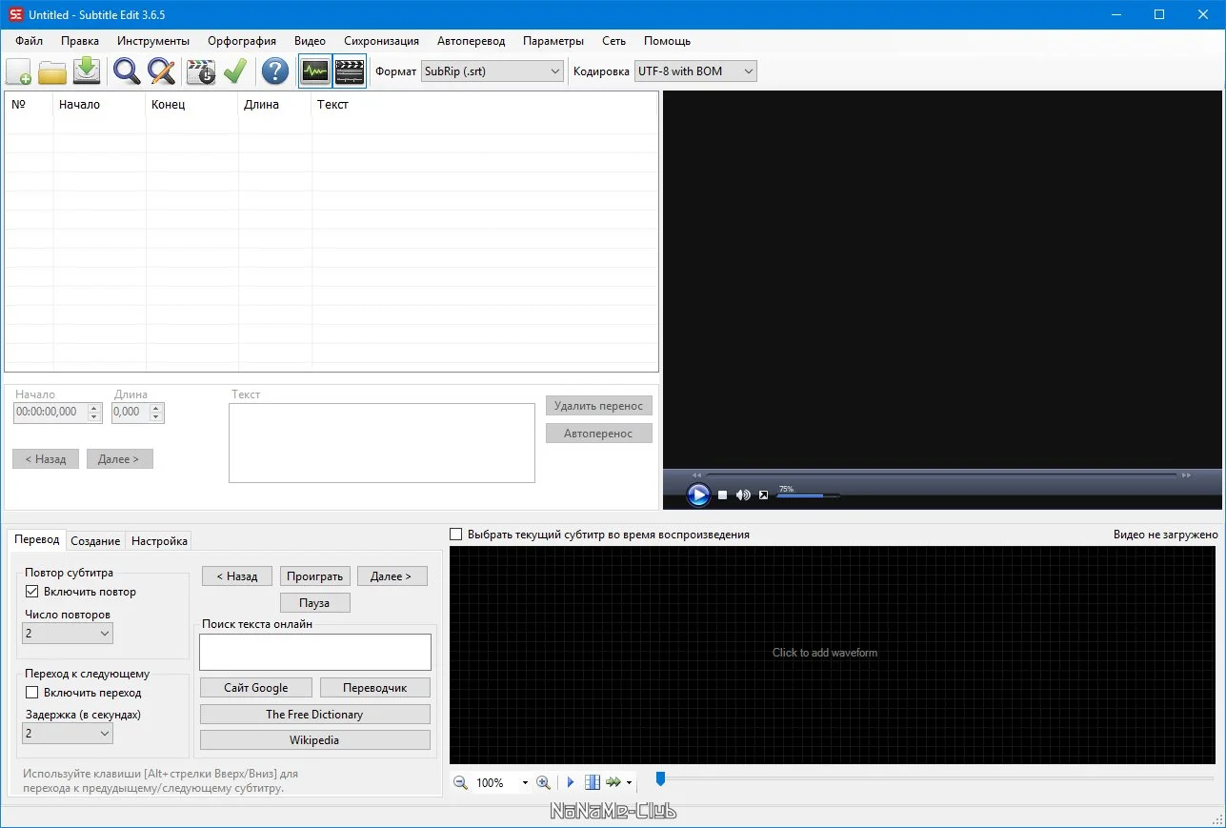Run spell check with green checkmark icon

(234, 71)
